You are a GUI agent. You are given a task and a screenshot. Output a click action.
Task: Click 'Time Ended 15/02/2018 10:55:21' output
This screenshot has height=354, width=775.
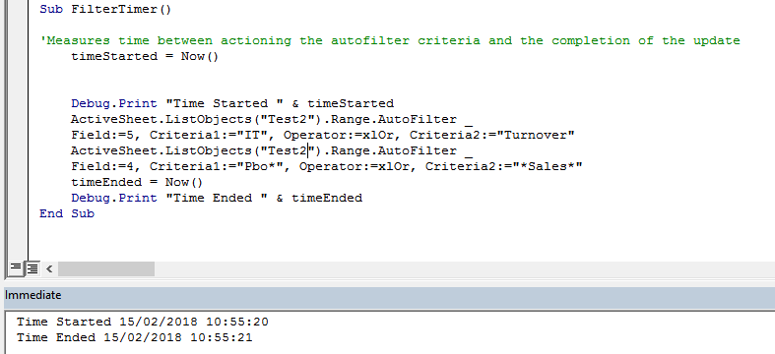(x=135, y=337)
